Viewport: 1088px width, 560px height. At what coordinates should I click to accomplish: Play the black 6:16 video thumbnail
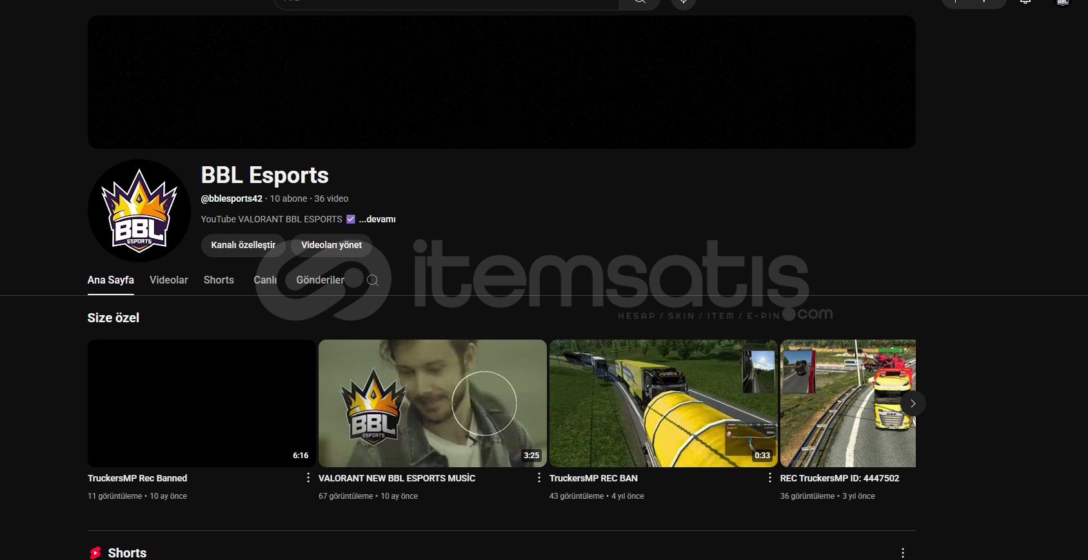coord(202,403)
